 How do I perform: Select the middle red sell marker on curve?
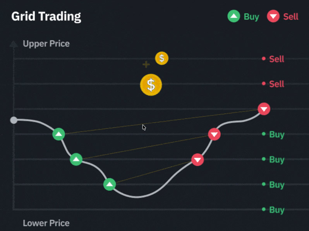[214, 134]
